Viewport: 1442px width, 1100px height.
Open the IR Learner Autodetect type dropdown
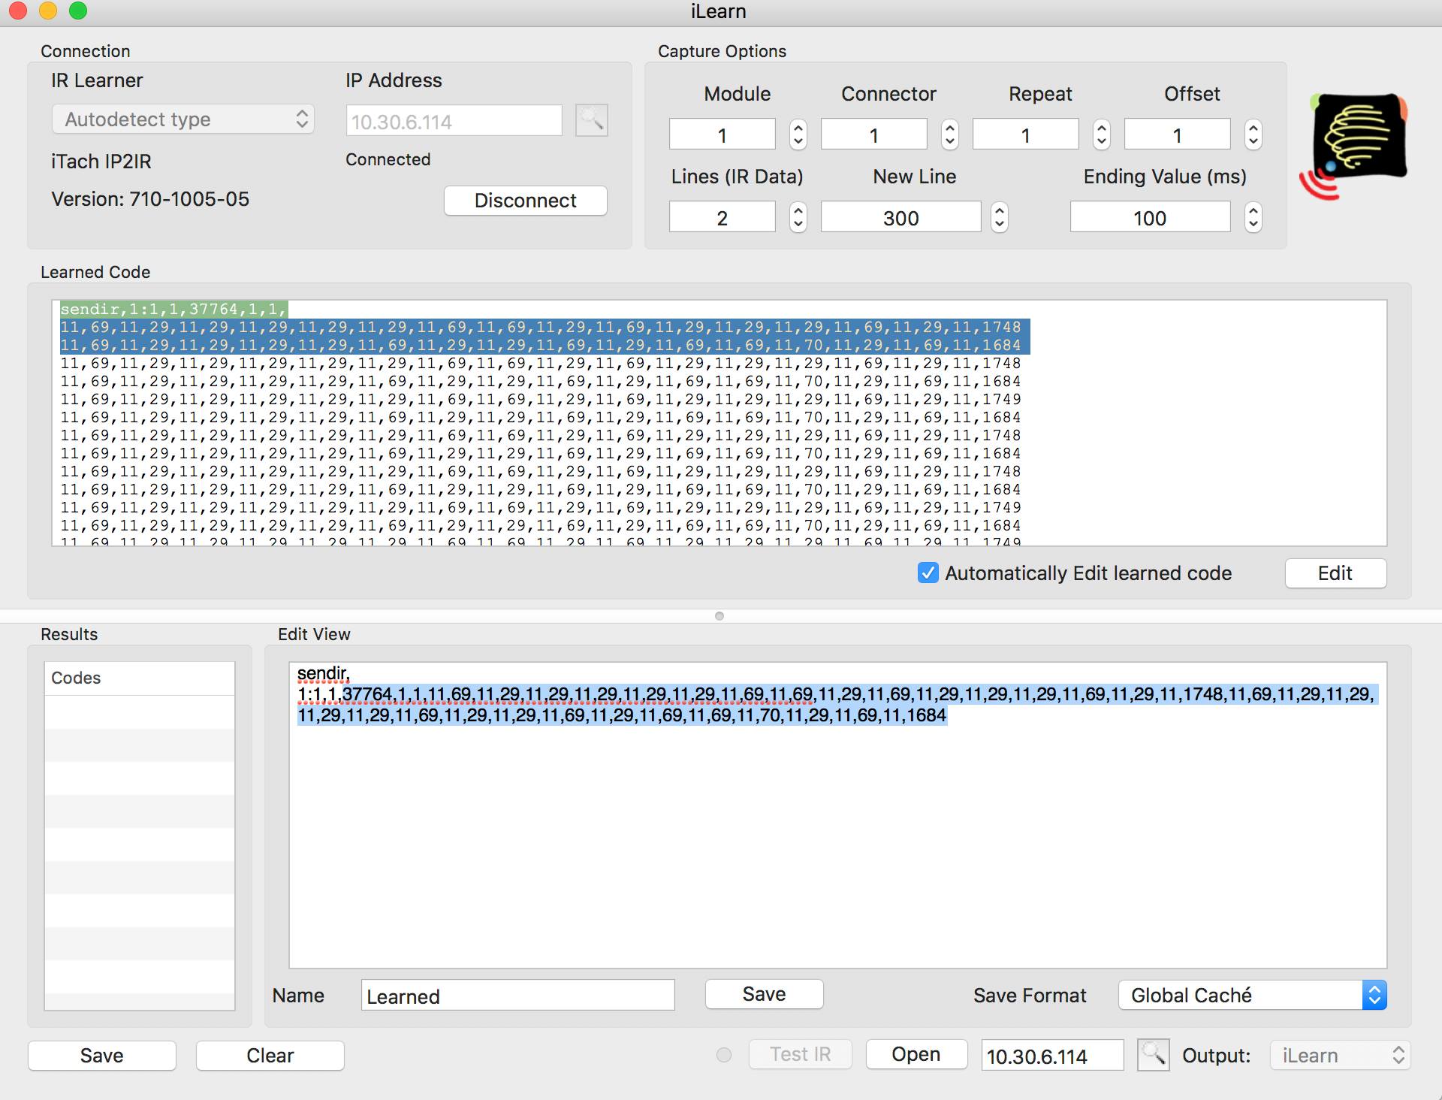click(183, 119)
